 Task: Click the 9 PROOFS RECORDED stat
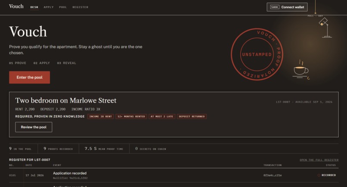58,149
